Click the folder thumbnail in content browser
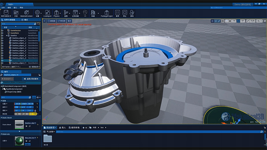 pos(48,139)
